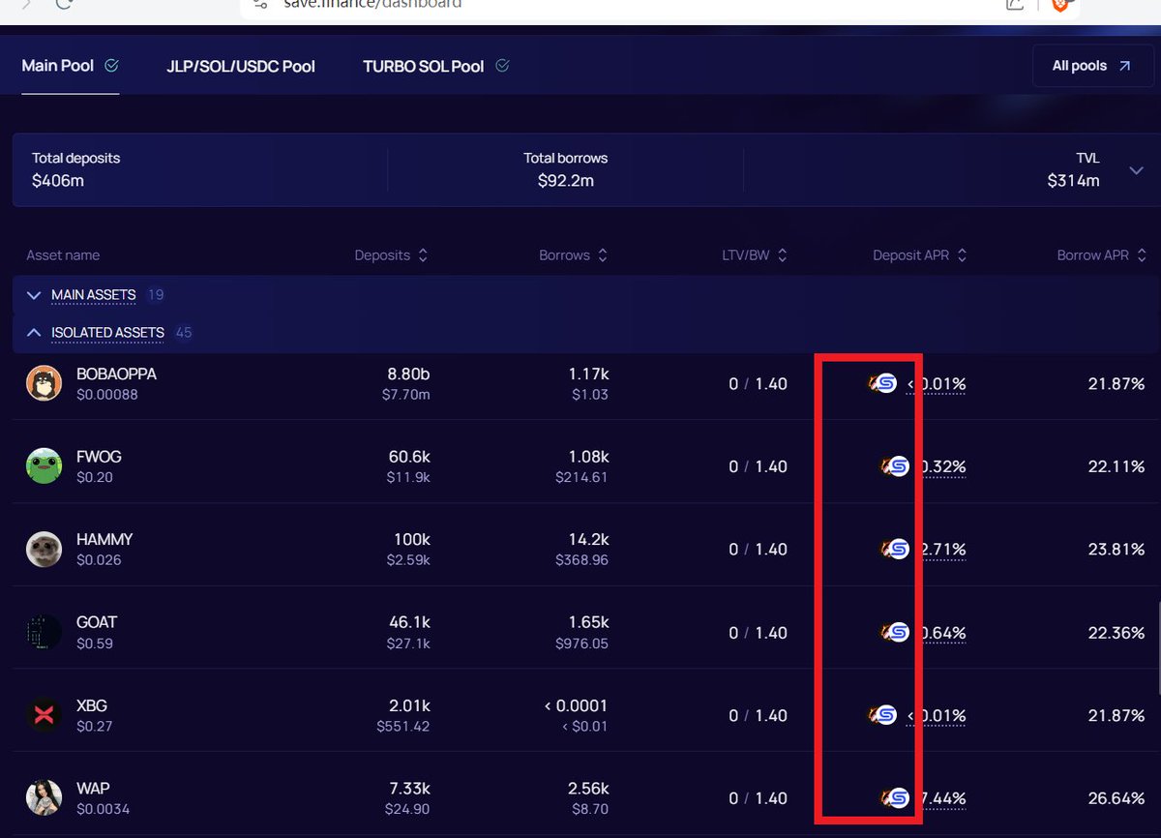Click the HAMMY asset name
1161x838 pixels.
(x=104, y=539)
